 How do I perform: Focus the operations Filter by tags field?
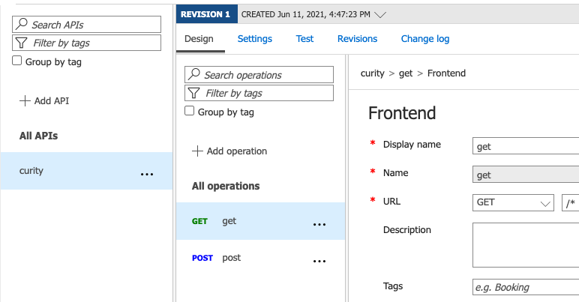(259, 93)
